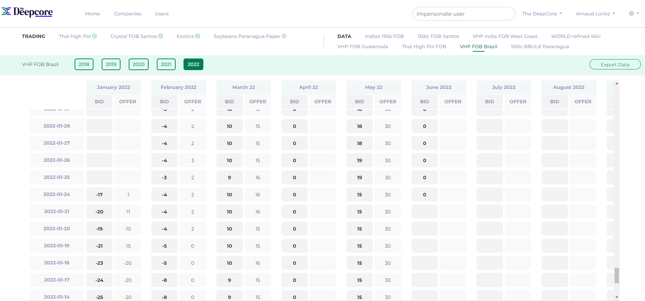
Task: Click May offer 30 on 2022-01-20
Action: (388, 229)
